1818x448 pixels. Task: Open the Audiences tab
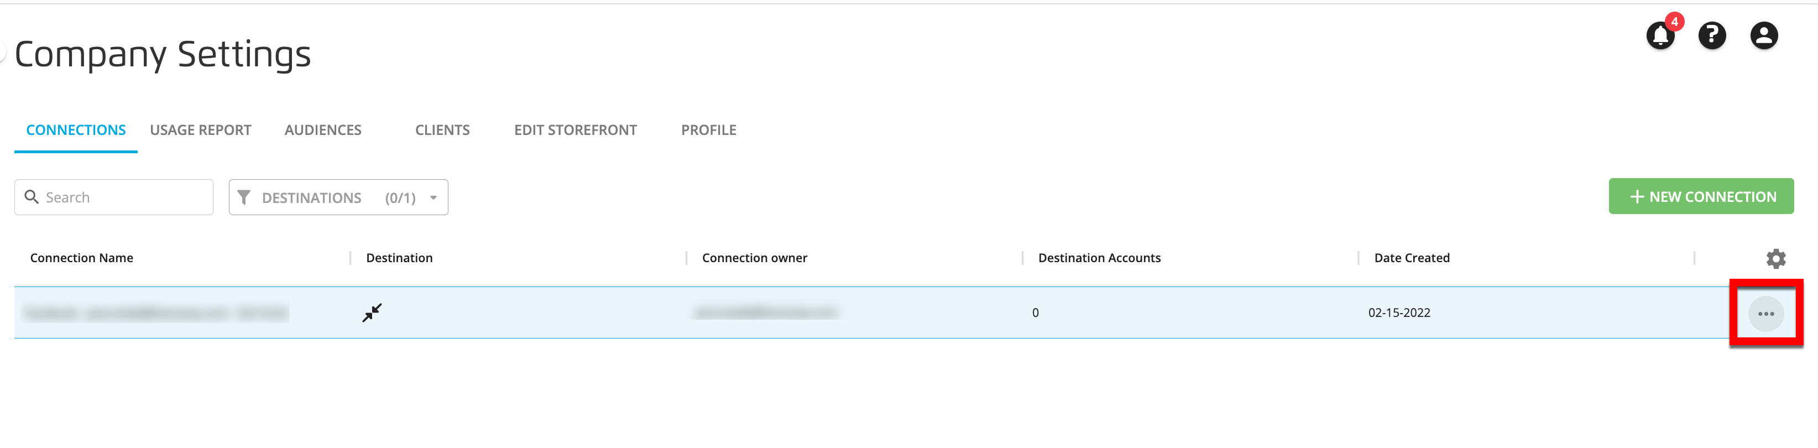pos(322,130)
